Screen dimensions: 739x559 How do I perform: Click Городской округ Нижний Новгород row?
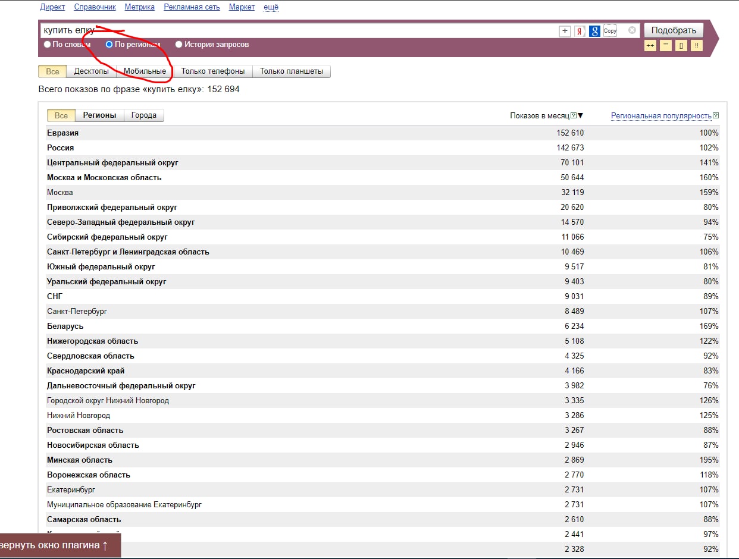(383, 400)
